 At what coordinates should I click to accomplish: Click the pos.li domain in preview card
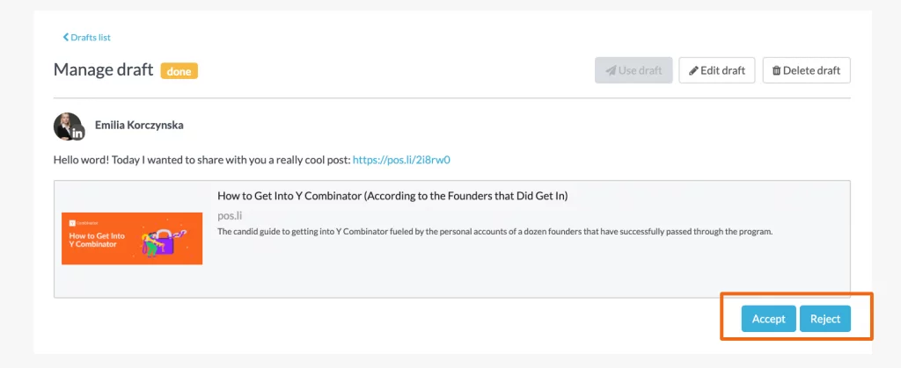[x=230, y=216]
